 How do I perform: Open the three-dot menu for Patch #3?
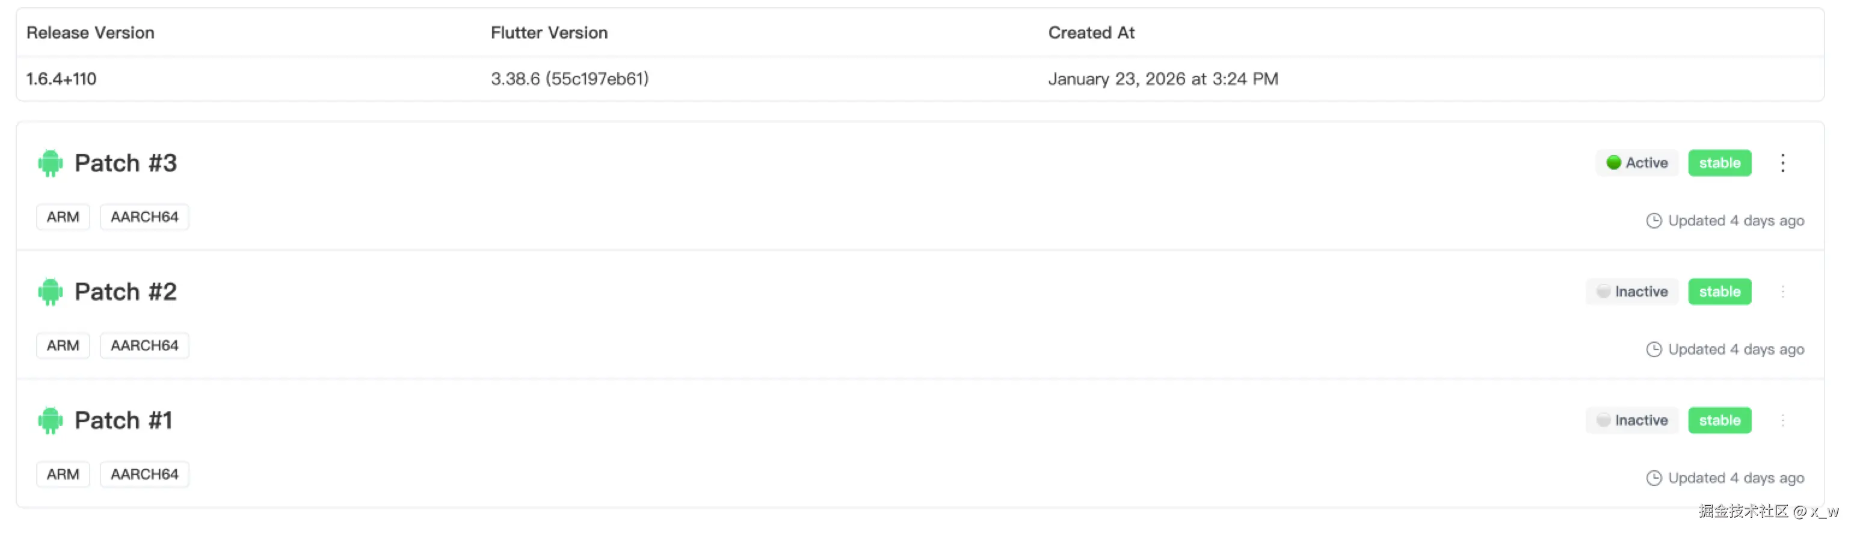pyautogui.click(x=1783, y=164)
